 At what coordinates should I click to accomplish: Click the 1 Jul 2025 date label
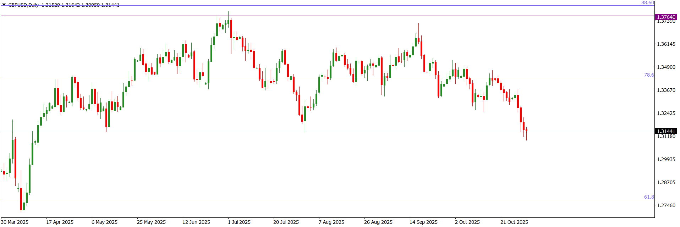(239, 222)
